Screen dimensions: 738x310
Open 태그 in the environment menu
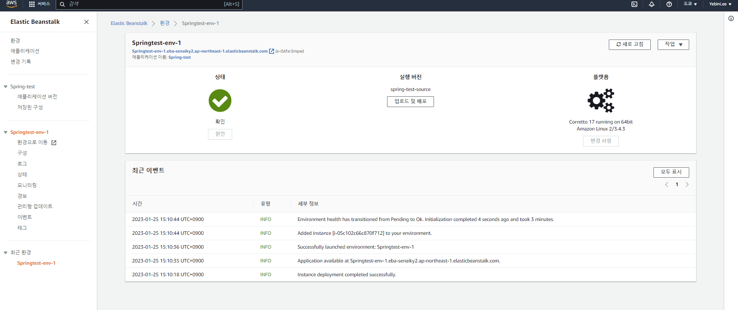(22, 228)
